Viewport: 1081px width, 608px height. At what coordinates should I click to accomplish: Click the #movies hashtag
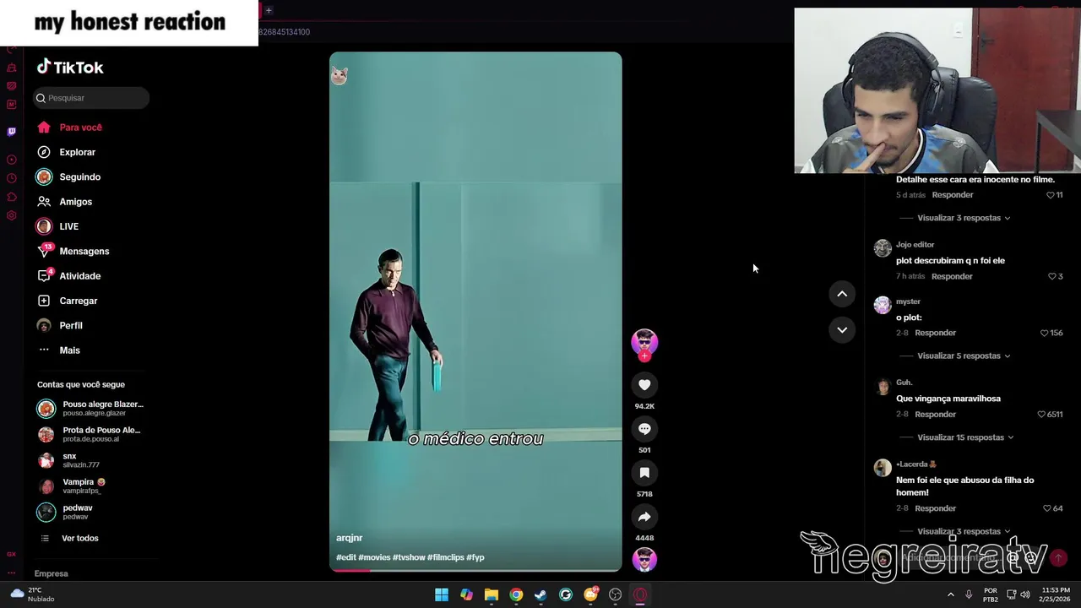[x=374, y=557]
